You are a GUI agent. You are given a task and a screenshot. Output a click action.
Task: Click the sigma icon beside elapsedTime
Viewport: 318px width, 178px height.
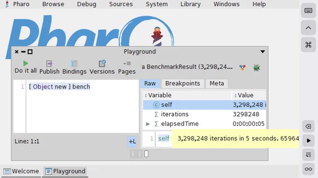tap(156, 124)
